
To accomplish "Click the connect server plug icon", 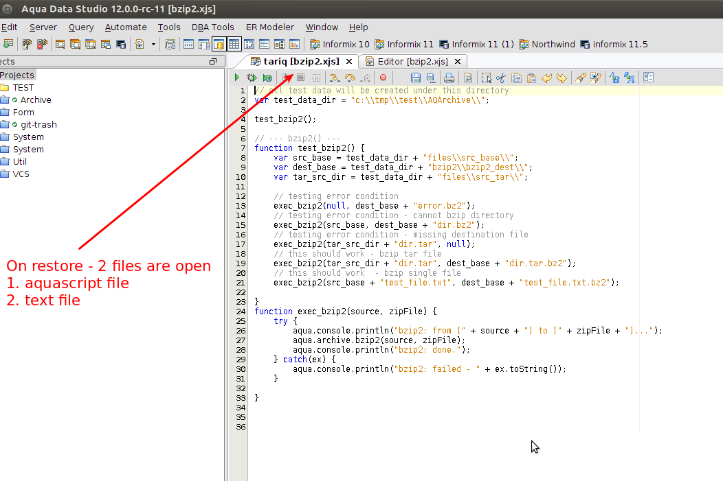I will (27, 44).
